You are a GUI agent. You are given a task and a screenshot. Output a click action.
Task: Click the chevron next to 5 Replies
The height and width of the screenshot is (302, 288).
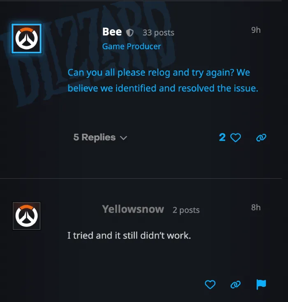click(123, 138)
